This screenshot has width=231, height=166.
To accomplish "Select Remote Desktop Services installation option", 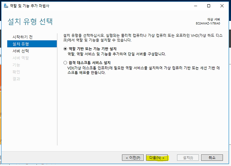I will [65, 63].
